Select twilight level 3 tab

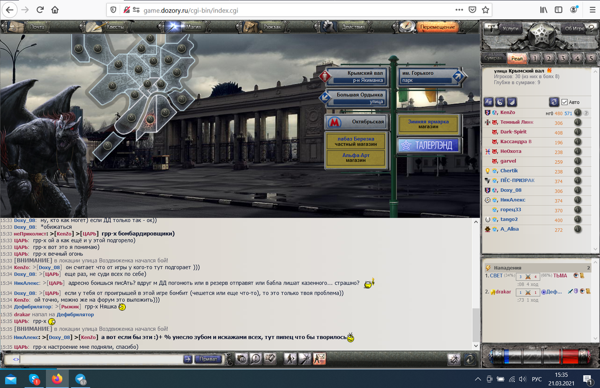[563, 58]
